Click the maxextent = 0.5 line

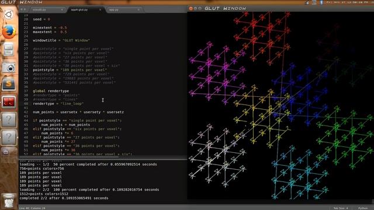[x=50, y=32]
